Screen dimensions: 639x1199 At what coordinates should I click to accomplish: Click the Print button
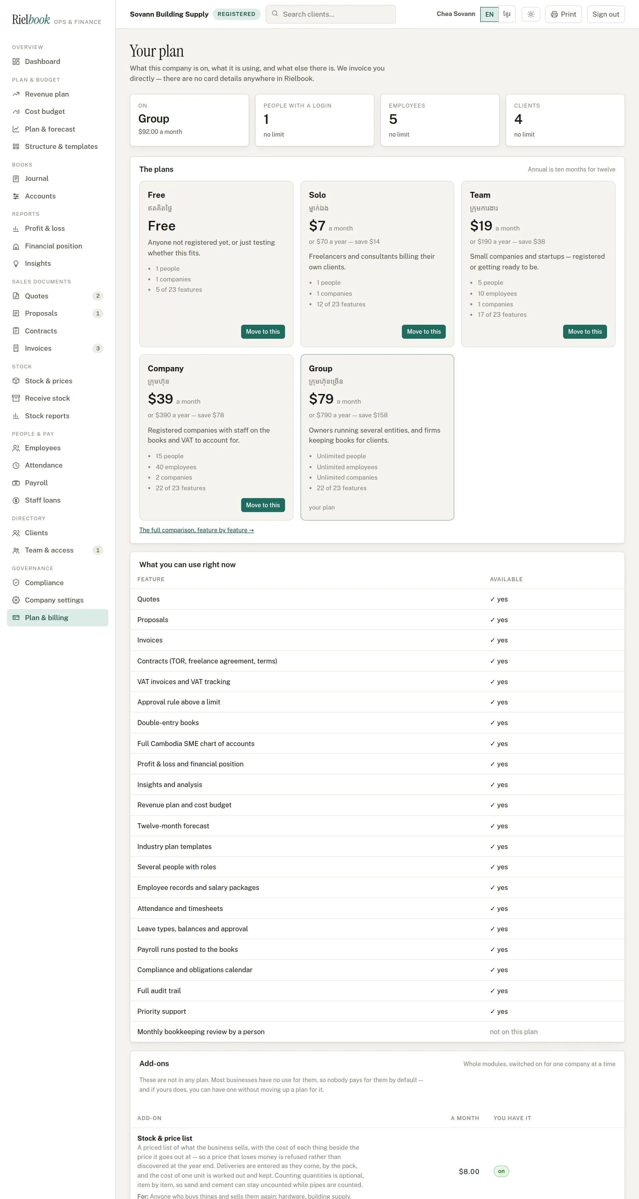coord(563,14)
